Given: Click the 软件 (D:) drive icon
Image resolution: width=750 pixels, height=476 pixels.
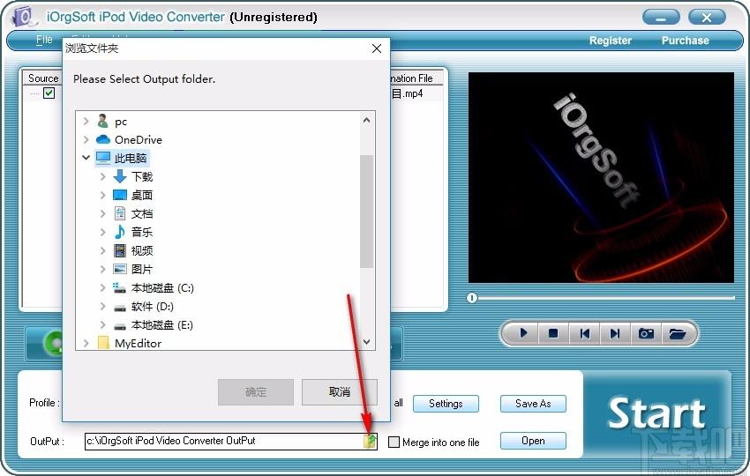Looking at the screenshot, I should 120,308.
